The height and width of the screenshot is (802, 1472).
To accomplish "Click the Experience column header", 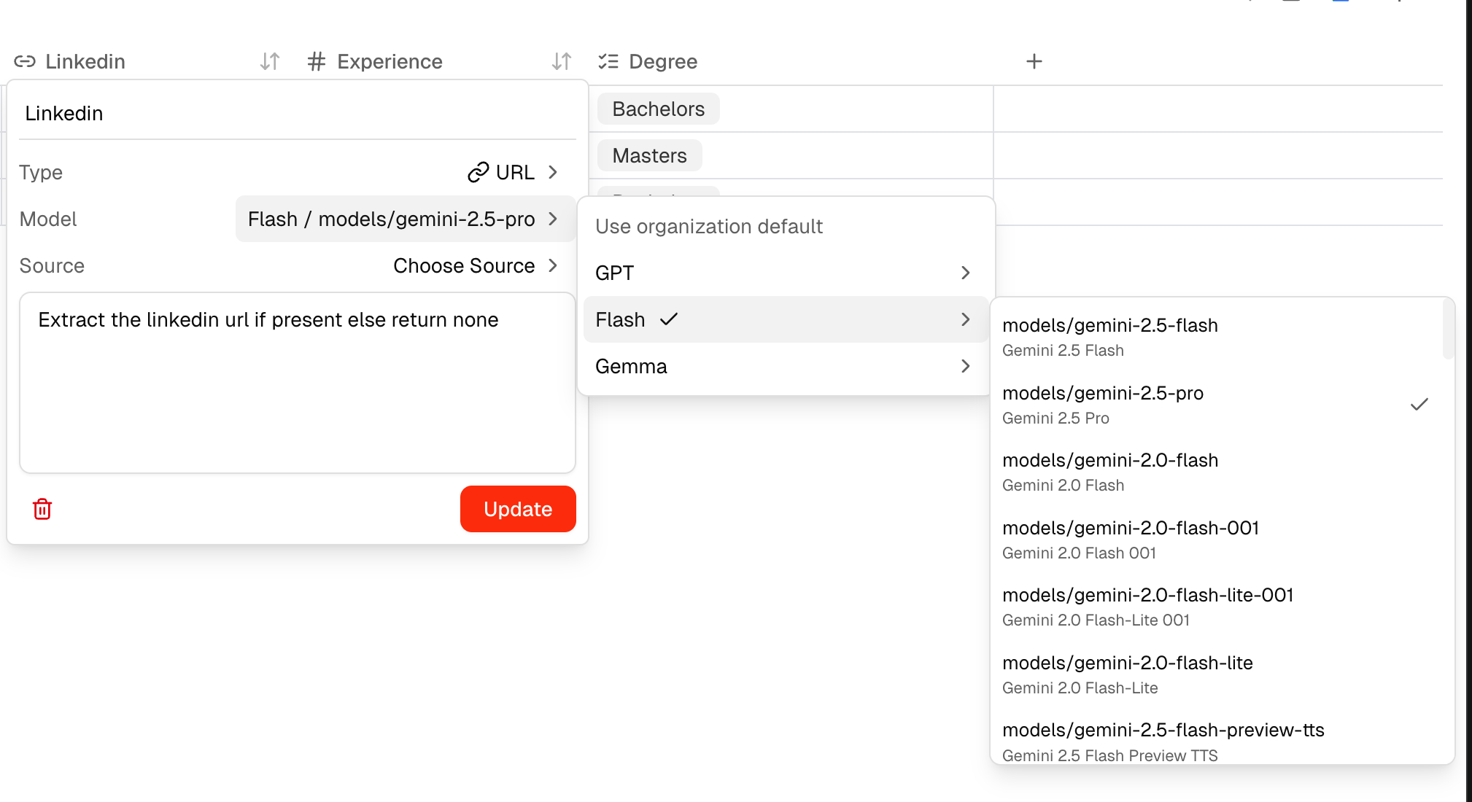I will click(x=390, y=61).
